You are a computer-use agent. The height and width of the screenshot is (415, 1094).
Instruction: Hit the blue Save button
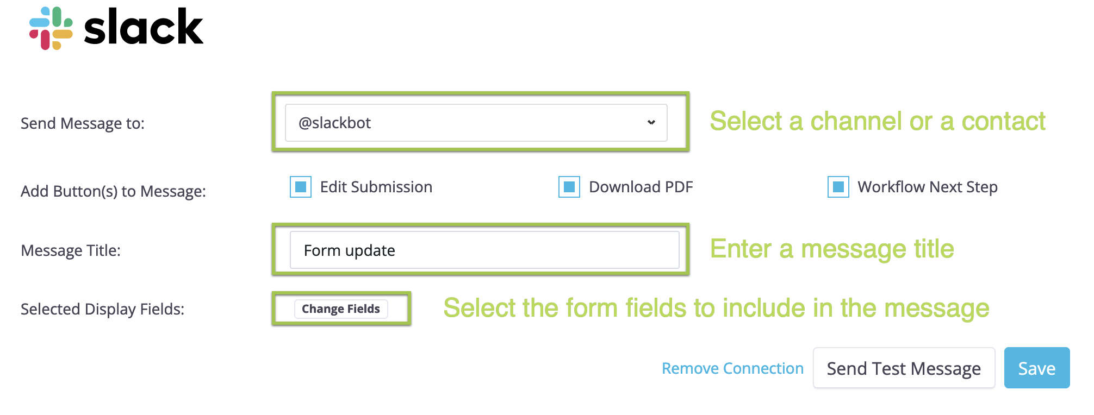(x=1036, y=368)
